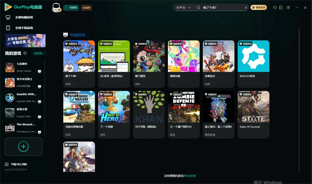Click the The Mound game icon
The image size is (312, 184).
coord(10,128)
